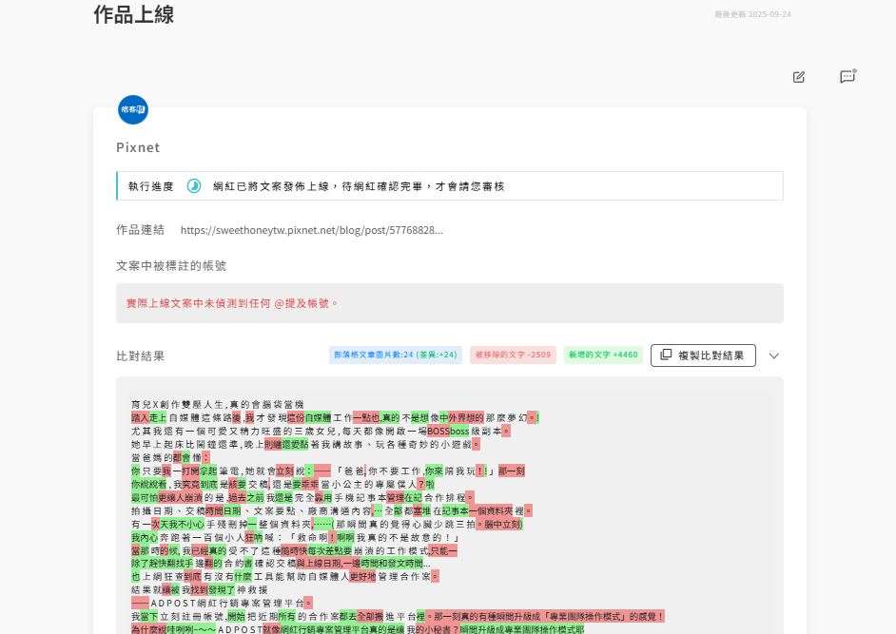Click the 作品上線 page heading
896x634 pixels.
134,14
